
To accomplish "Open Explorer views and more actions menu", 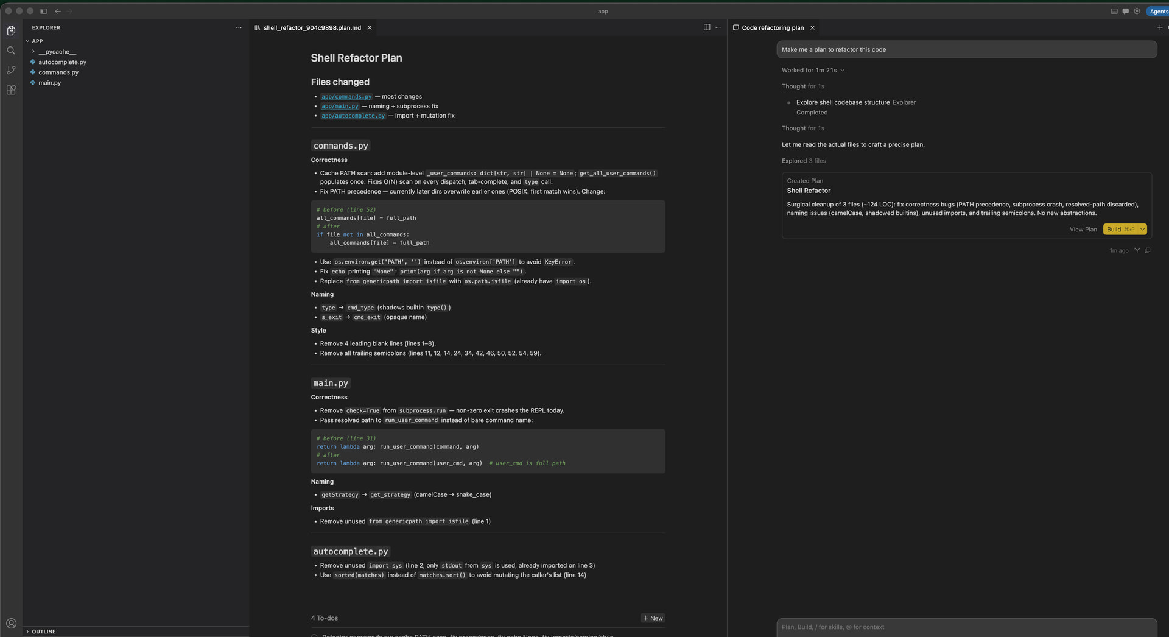I will [x=239, y=27].
